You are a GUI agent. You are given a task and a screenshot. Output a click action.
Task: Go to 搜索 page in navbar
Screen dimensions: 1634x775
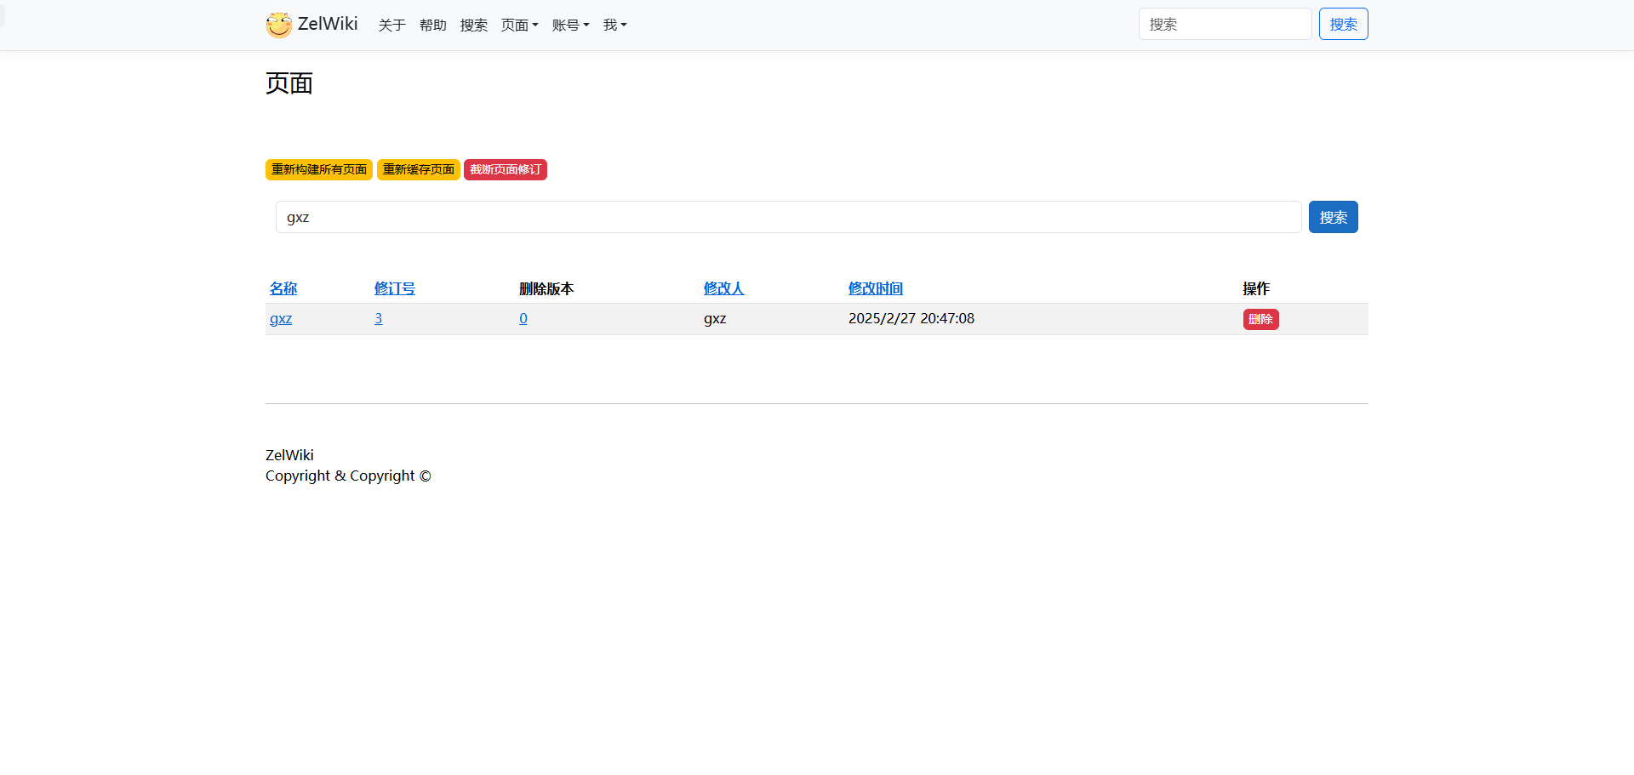tap(473, 26)
